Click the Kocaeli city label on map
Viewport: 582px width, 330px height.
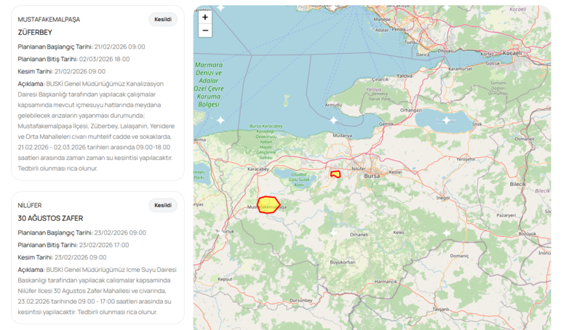click(x=513, y=53)
